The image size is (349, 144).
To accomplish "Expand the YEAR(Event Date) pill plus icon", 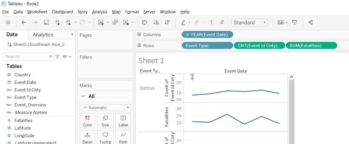I will [187, 35].
